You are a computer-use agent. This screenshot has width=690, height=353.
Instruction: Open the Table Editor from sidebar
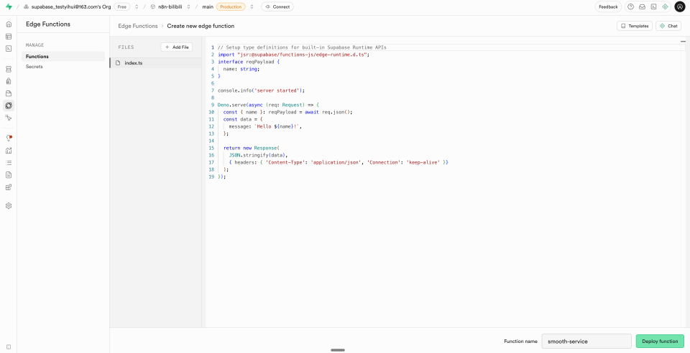pyautogui.click(x=9, y=36)
